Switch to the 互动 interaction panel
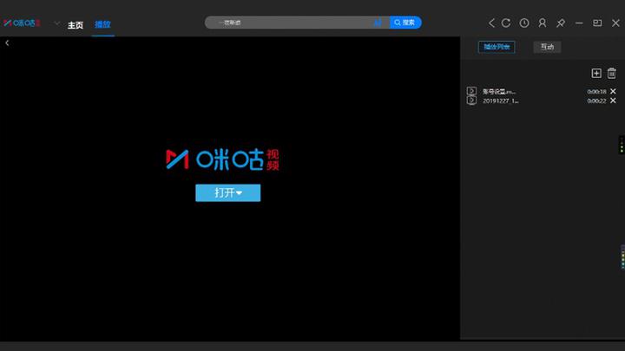Screen dimensions: 625x351 [547, 47]
